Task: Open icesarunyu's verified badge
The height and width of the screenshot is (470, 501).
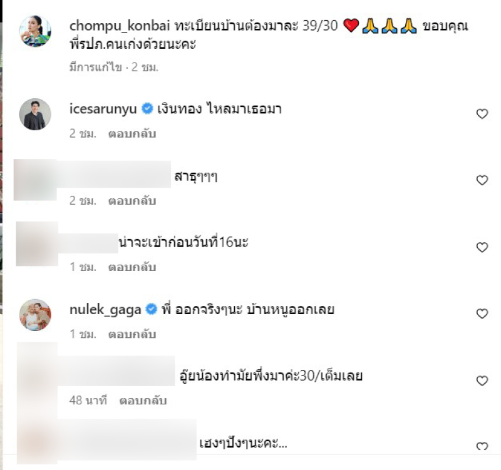Action: [x=147, y=108]
